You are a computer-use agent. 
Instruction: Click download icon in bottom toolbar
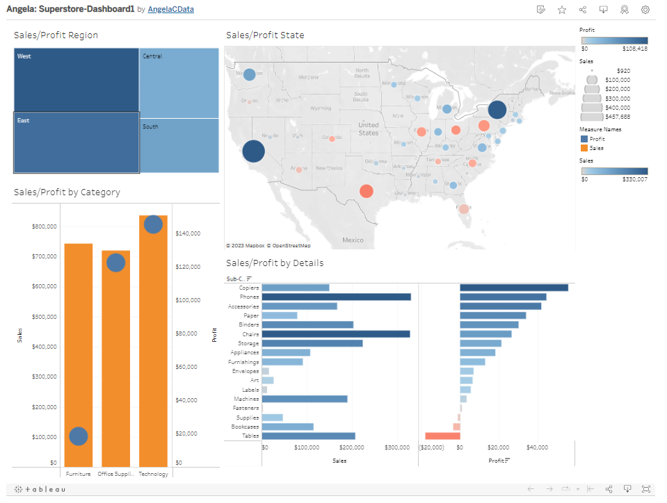[x=627, y=489]
